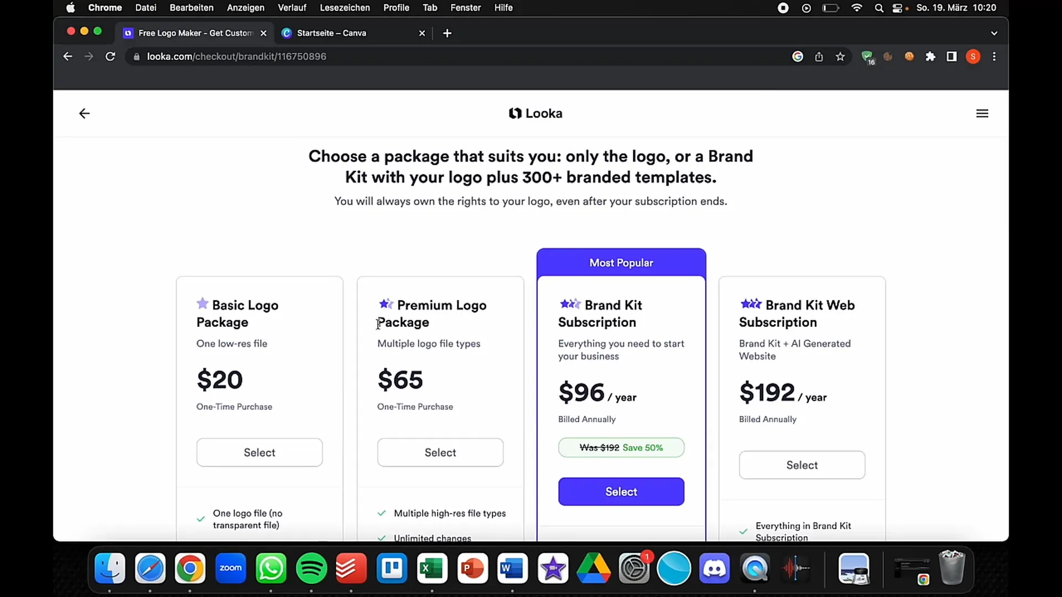
Task: Click the back arrow navigation icon
Action: click(85, 113)
